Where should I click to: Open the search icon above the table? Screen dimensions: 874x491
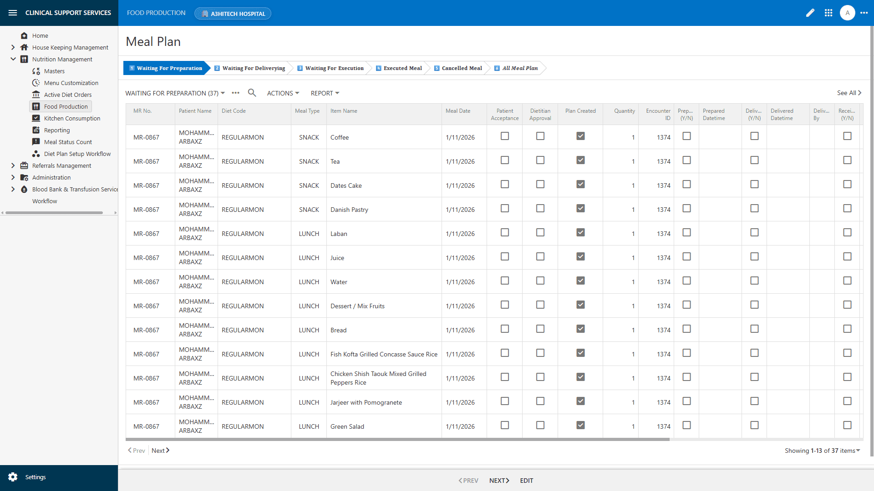click(x=252, y=93)
